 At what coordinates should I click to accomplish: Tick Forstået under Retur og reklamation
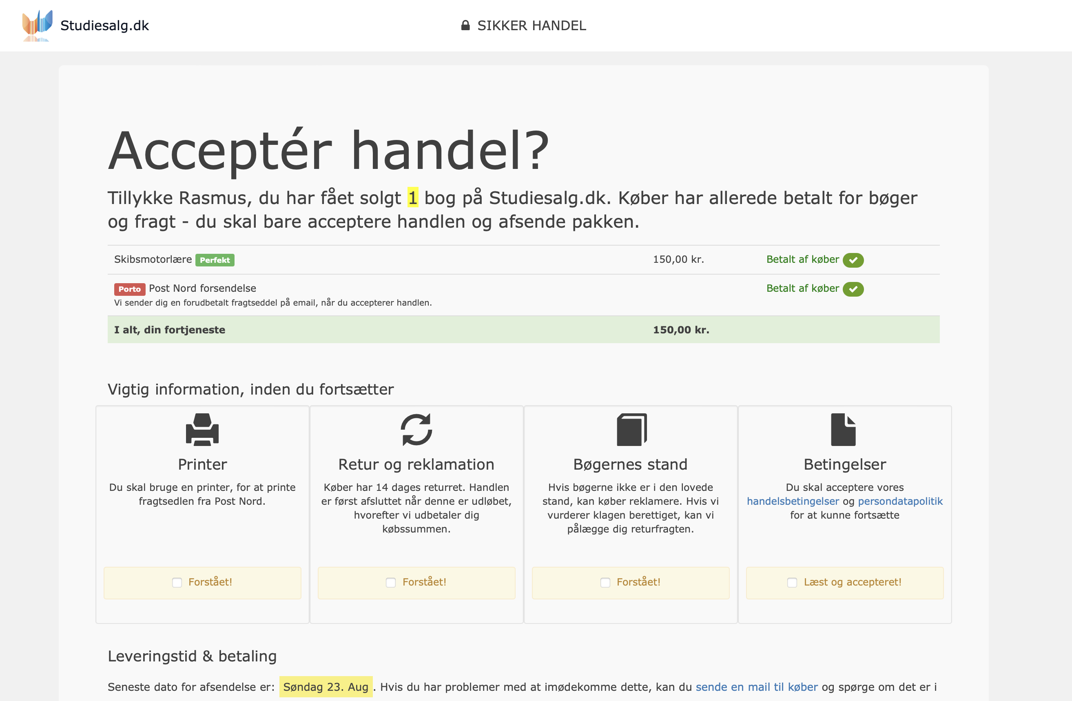click(391, 583)
